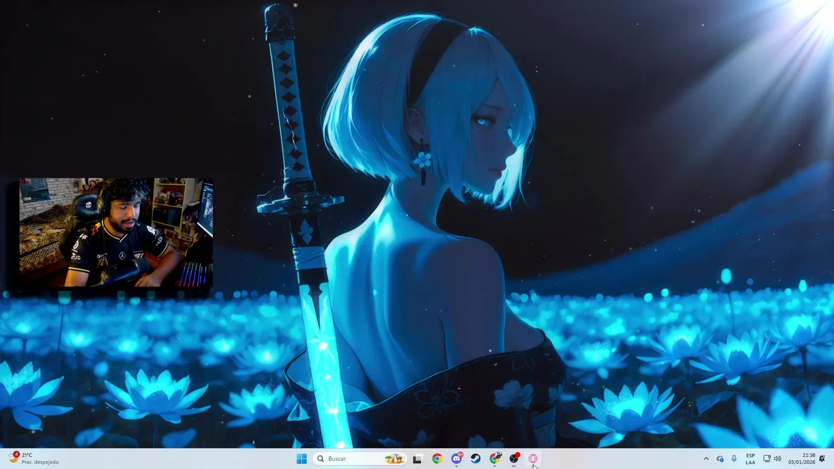Open Discord with the notification badge
Screen dimensions: 834x469
click(x=457, y=459)
